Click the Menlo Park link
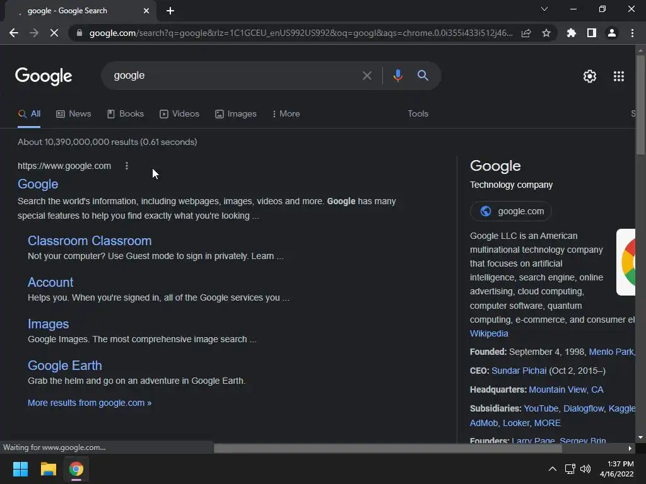The width and height of the screenshot is (646, 484). pyautogui.click(x=612, y=352)
